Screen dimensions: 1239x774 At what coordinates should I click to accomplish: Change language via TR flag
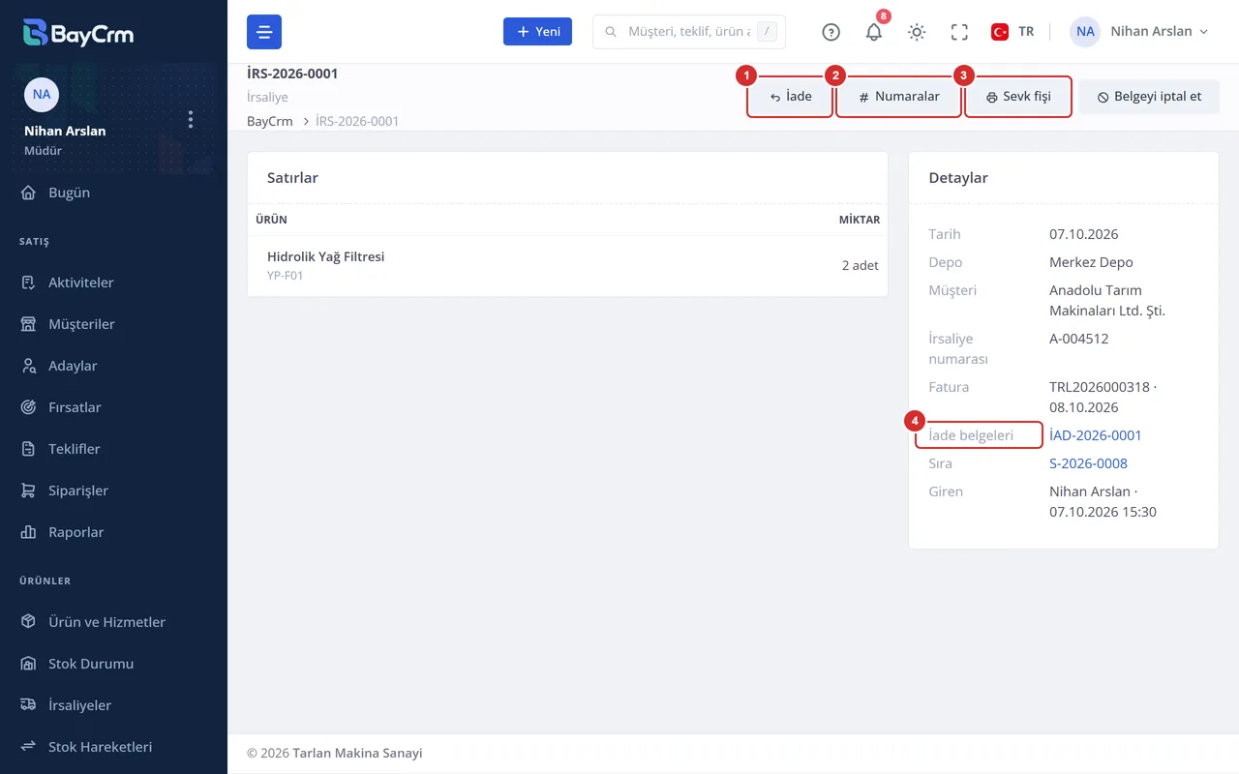pos(1012,32)
